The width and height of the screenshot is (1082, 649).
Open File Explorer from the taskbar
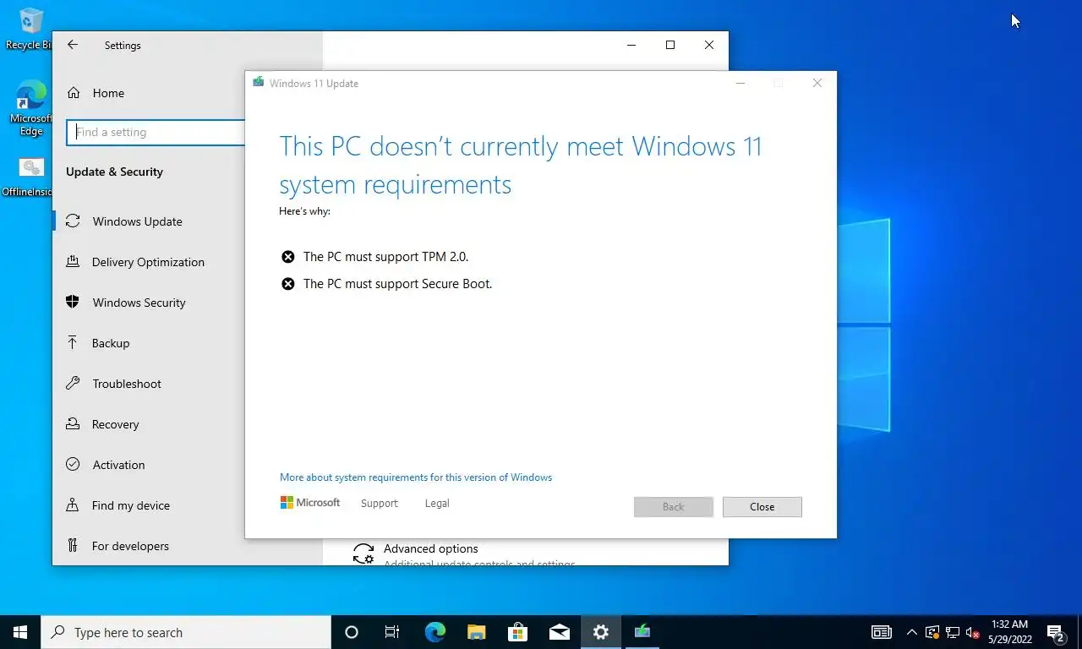476,632
